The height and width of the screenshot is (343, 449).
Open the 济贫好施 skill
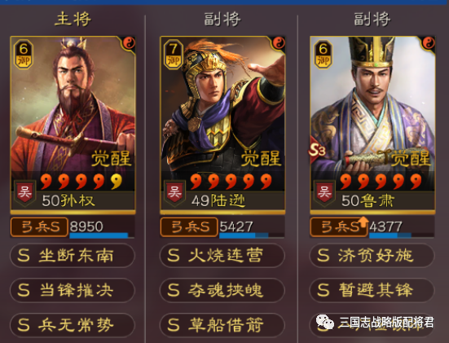tap(372, 255)
